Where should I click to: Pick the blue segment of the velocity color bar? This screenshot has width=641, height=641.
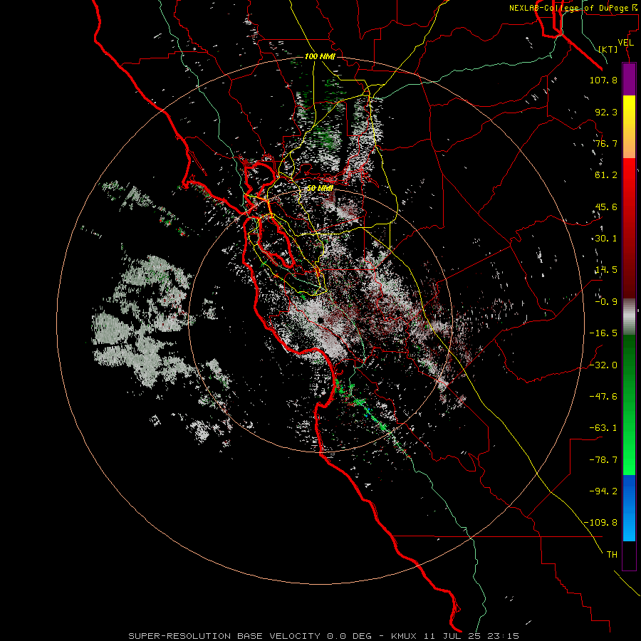[629, 508]
